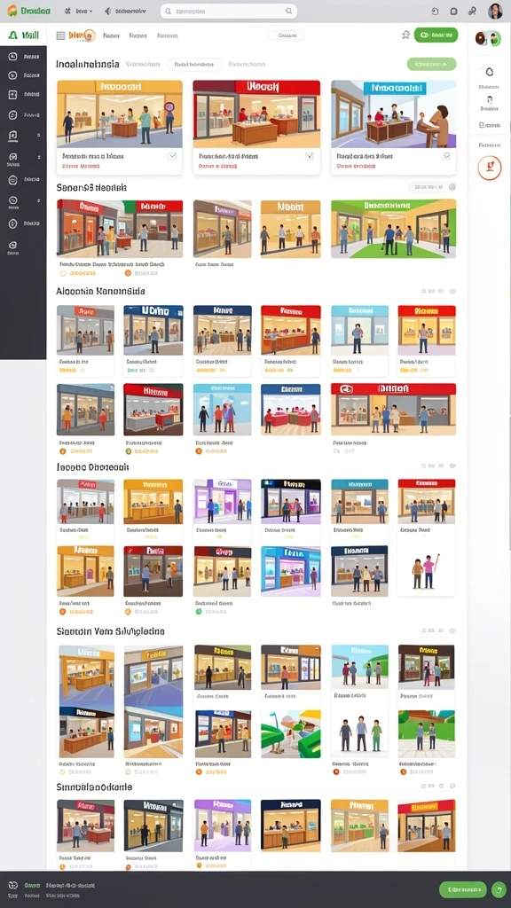Click the clock icon at top of dark sidebar

point(12,57)
